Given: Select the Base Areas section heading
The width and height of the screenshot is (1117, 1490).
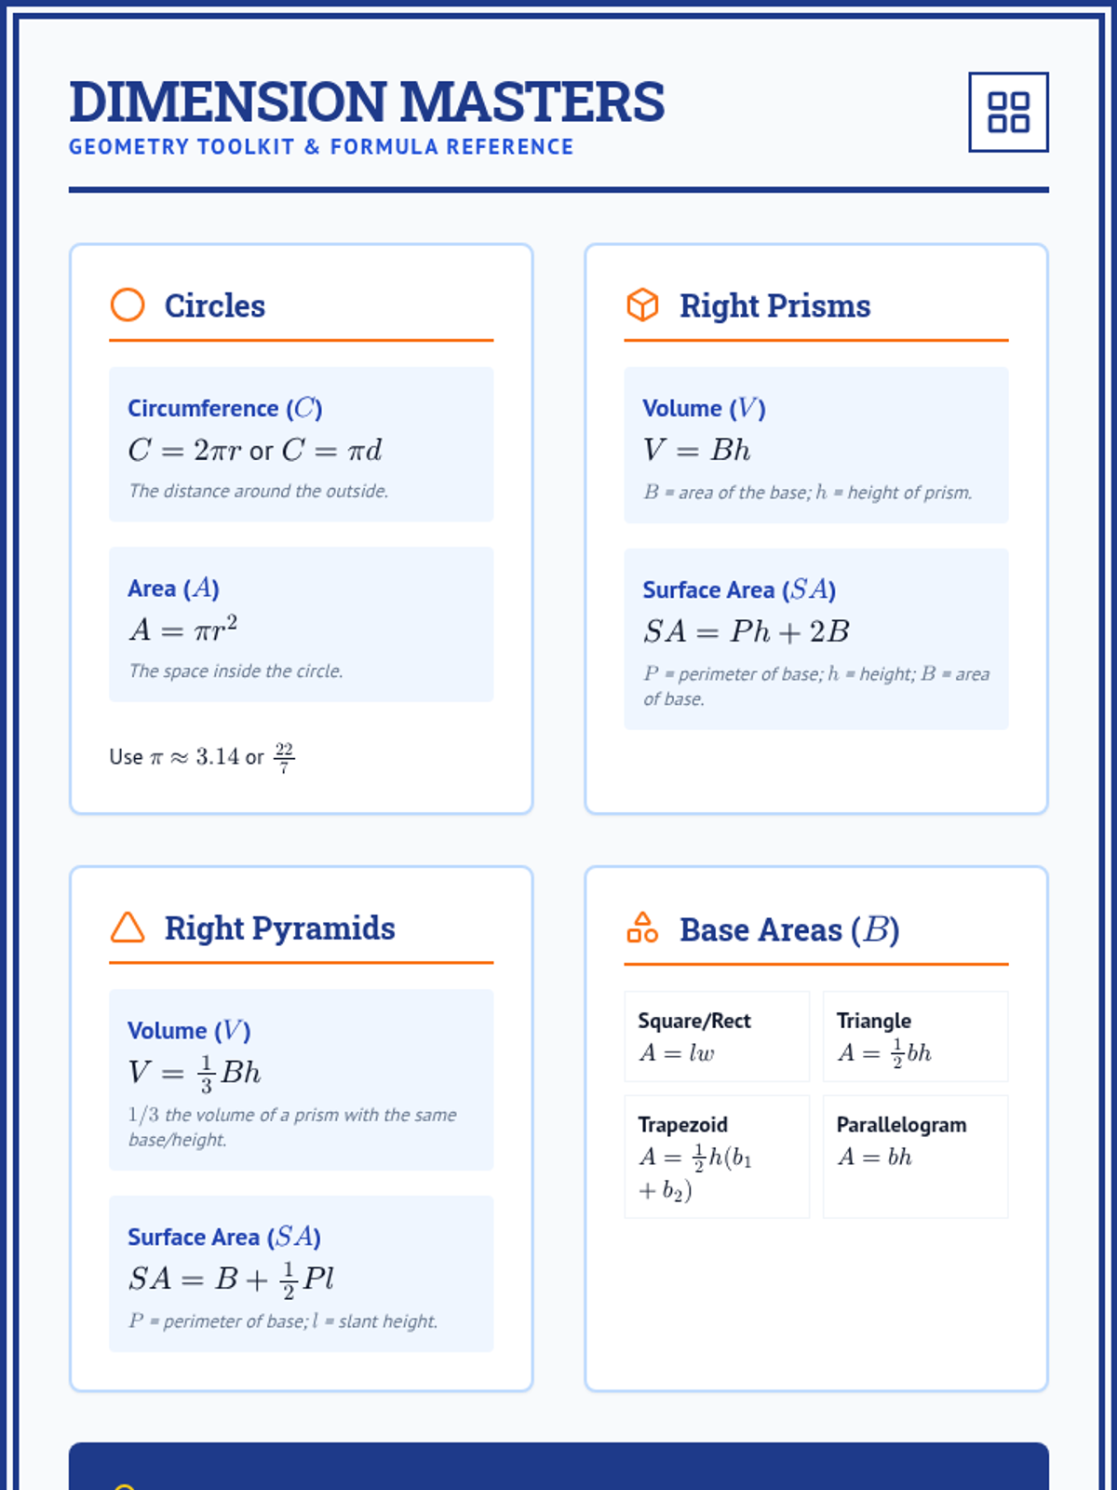Looking at the screenshot, I should tap(788, 929).
